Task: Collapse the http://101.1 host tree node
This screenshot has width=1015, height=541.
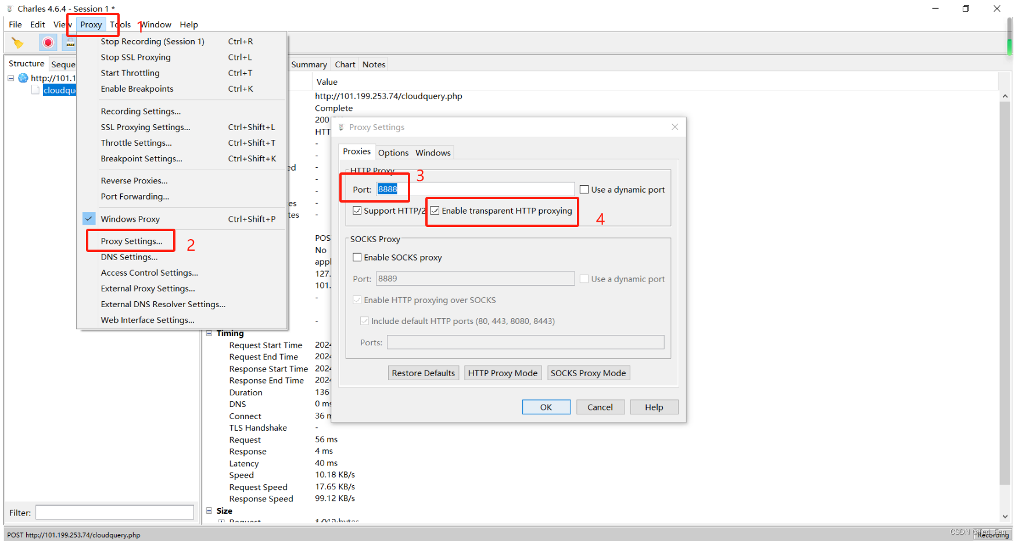Action: point(11,78)
